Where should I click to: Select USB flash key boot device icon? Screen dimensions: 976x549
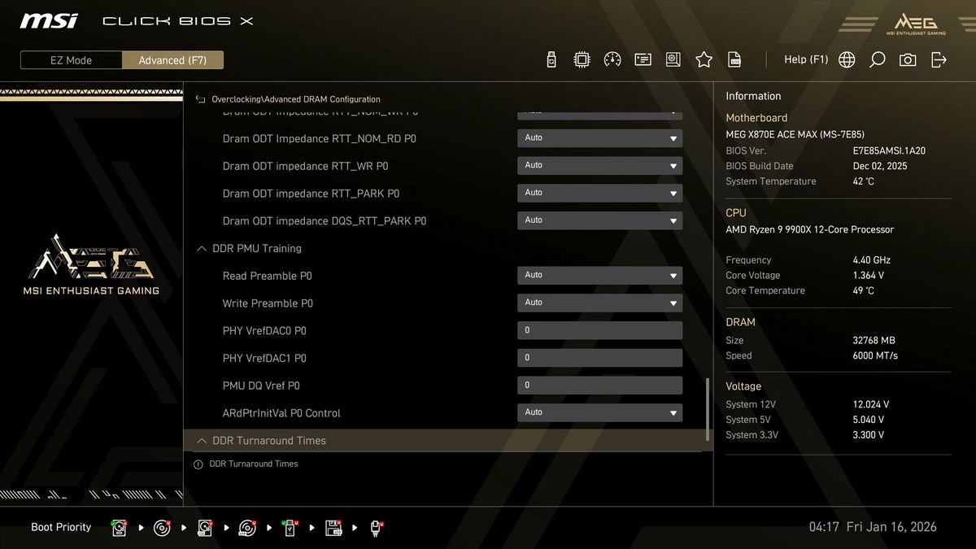[x=290, y=528]
